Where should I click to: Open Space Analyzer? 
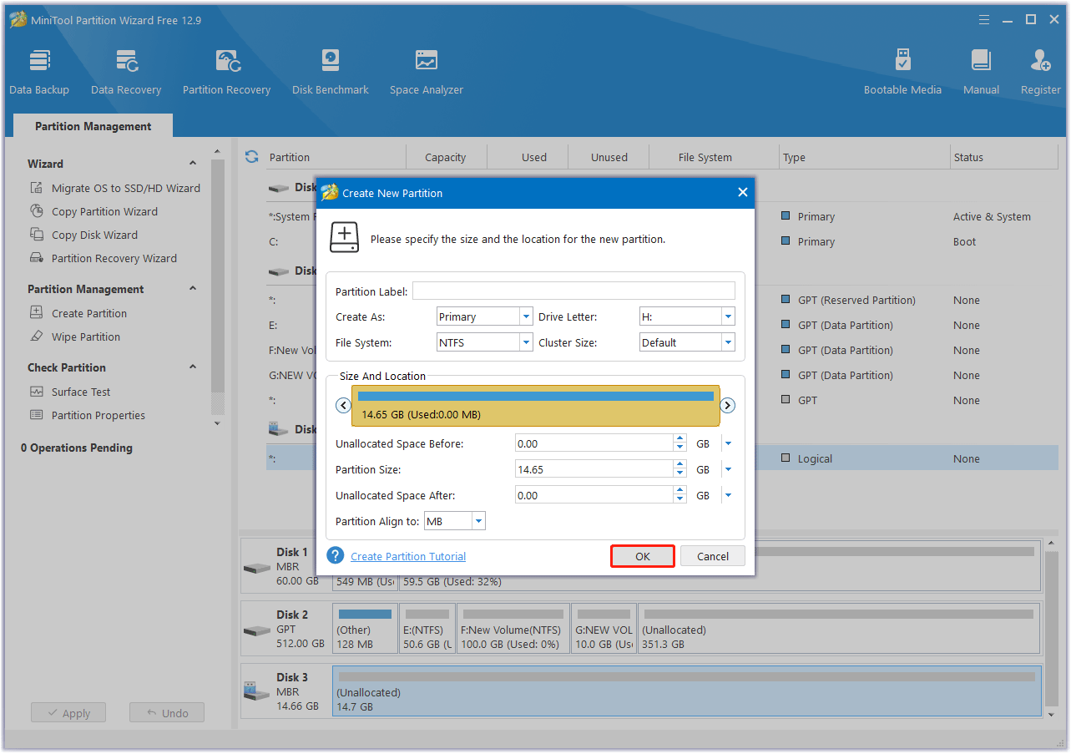pos(427,73)
